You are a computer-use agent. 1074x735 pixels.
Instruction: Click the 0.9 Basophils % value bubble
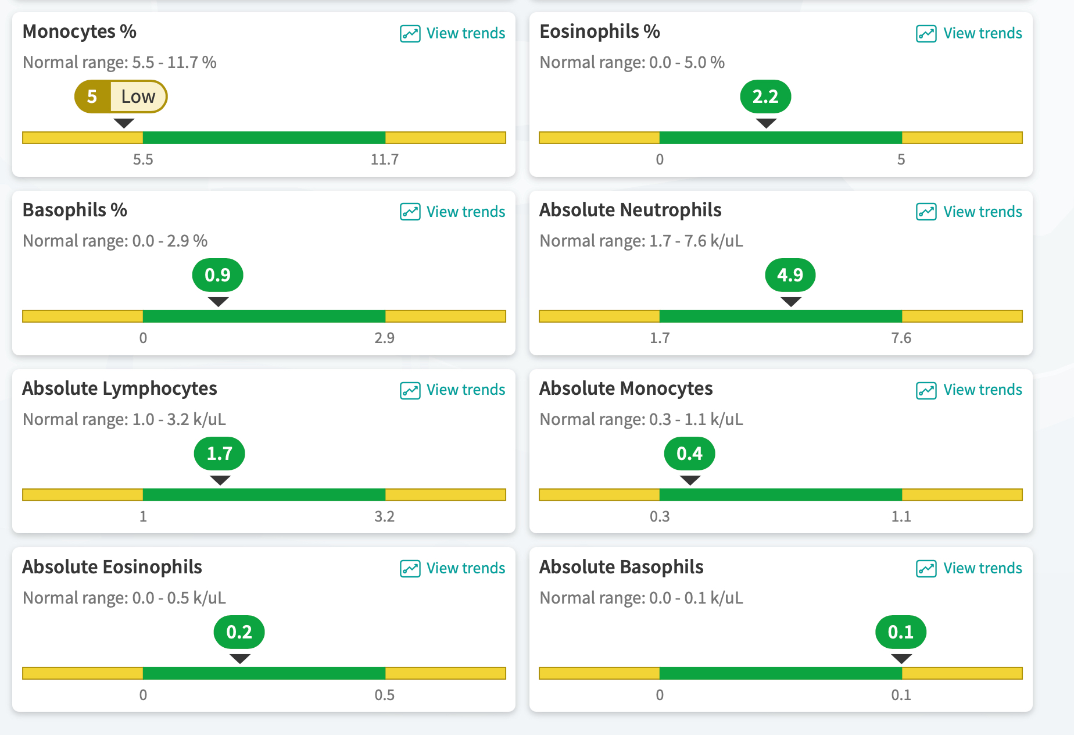[218, 275]
